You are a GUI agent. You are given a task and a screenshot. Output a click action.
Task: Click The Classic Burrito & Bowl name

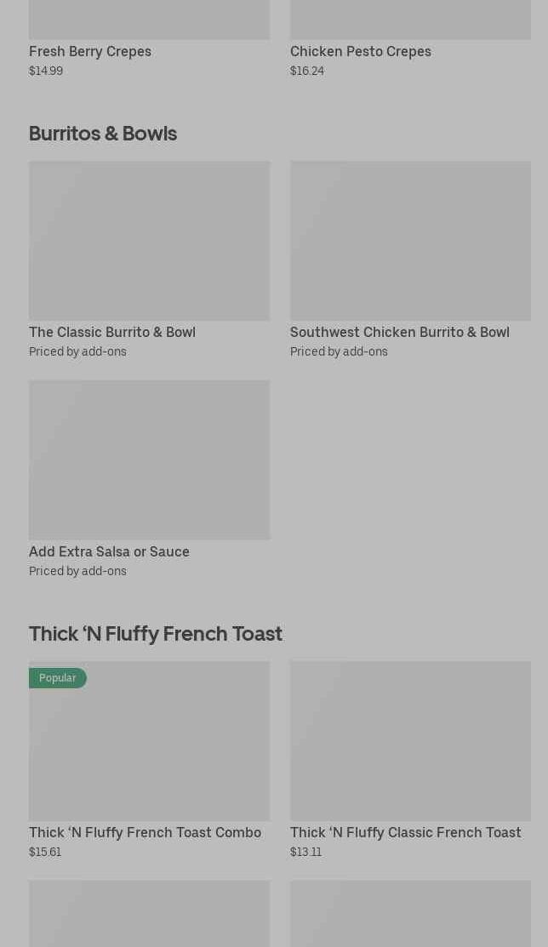112,332
